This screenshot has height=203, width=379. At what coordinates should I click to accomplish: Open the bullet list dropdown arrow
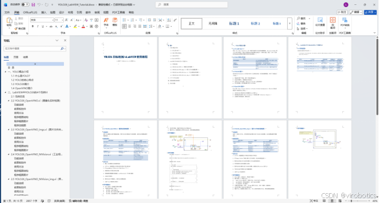pyautogui.click(x=127, y=20)
